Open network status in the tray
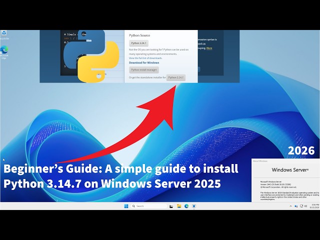 (301, 206)
